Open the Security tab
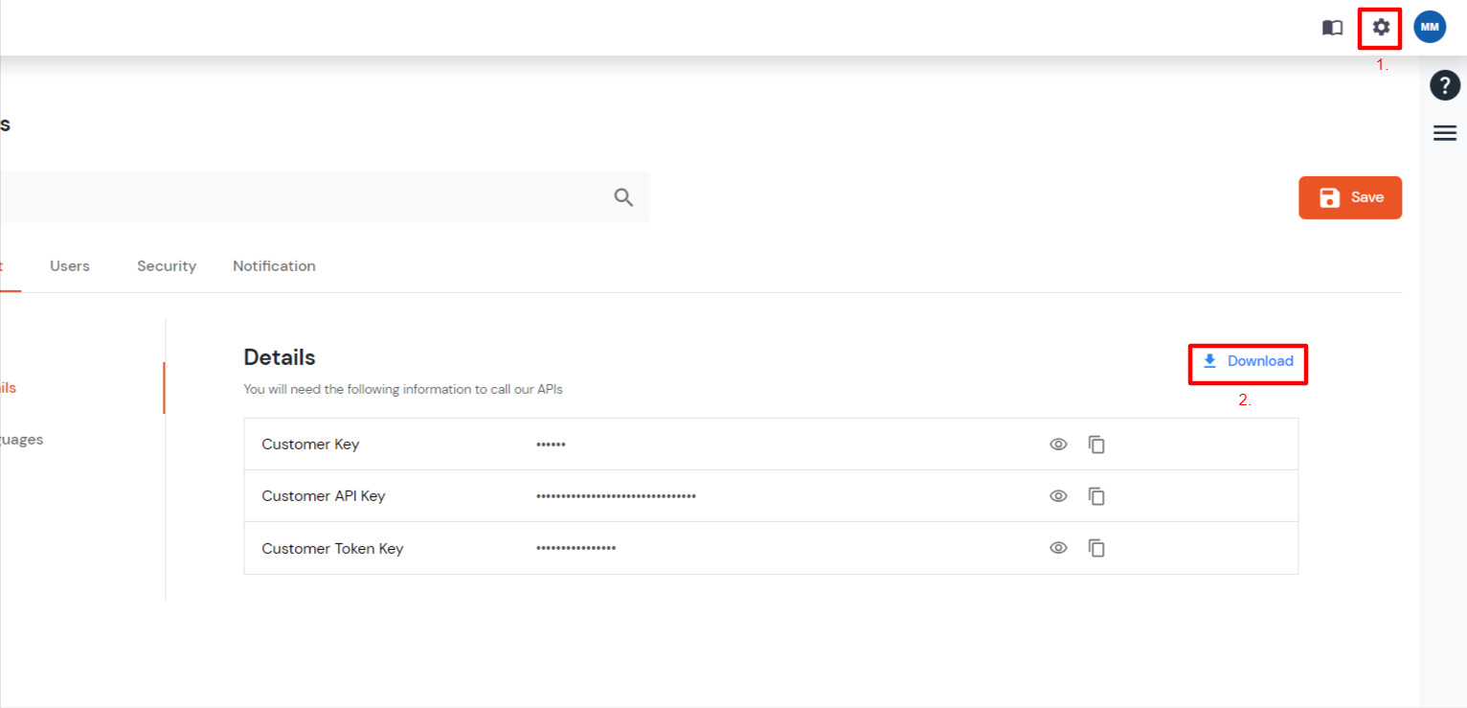1467x708 pixels. (167, 266)
